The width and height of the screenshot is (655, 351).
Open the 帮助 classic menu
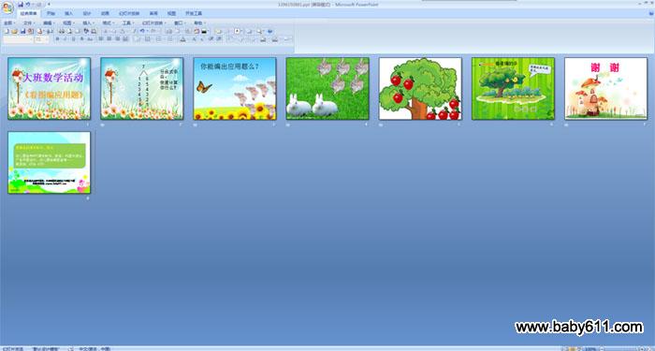tap(199, 23)
